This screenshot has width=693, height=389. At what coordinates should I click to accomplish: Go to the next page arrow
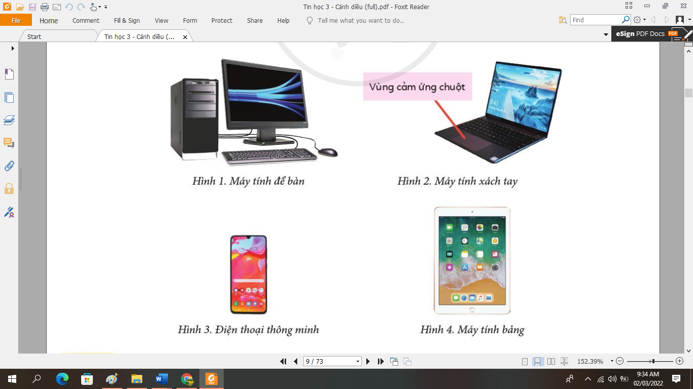368,361
